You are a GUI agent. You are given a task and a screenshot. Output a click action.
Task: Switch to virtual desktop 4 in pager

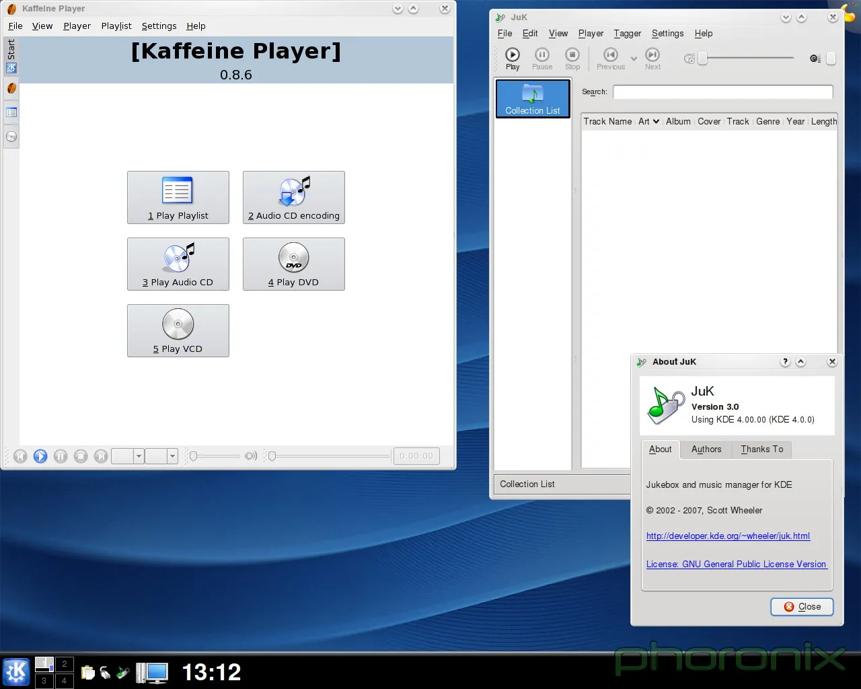64,681
